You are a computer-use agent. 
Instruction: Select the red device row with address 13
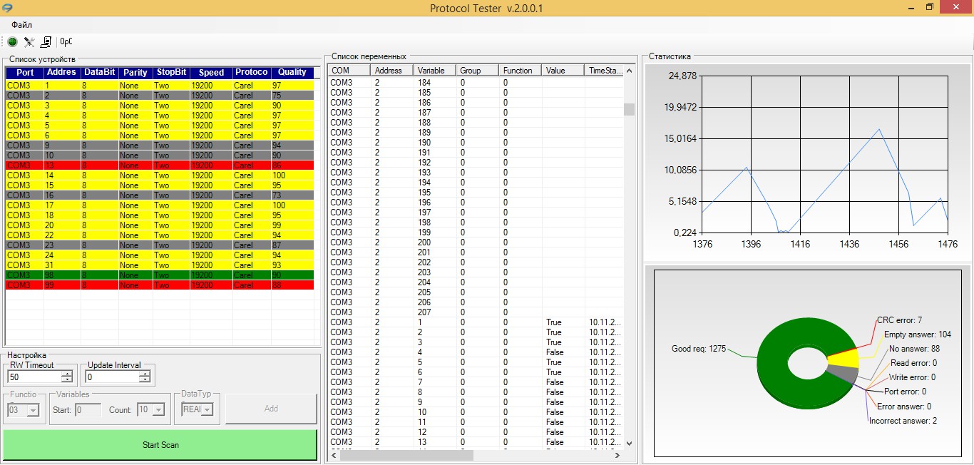[x=160, y=165]
